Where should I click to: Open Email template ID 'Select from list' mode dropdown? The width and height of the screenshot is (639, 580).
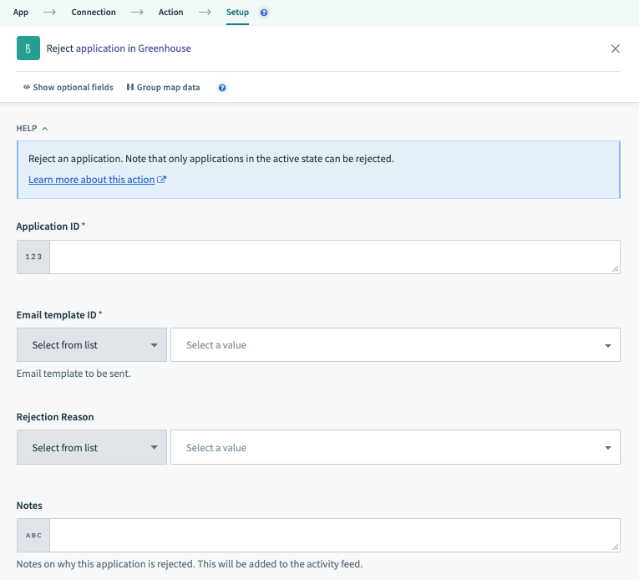click(92, 345)
